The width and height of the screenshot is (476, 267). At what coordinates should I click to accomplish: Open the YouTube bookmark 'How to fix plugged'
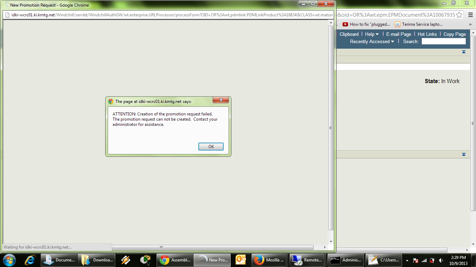pyautogui.click(x=366, y=24)
